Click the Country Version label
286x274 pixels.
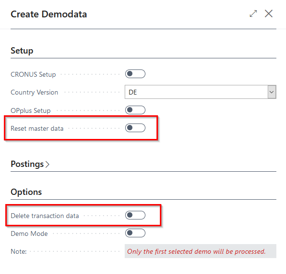point(34,92)
